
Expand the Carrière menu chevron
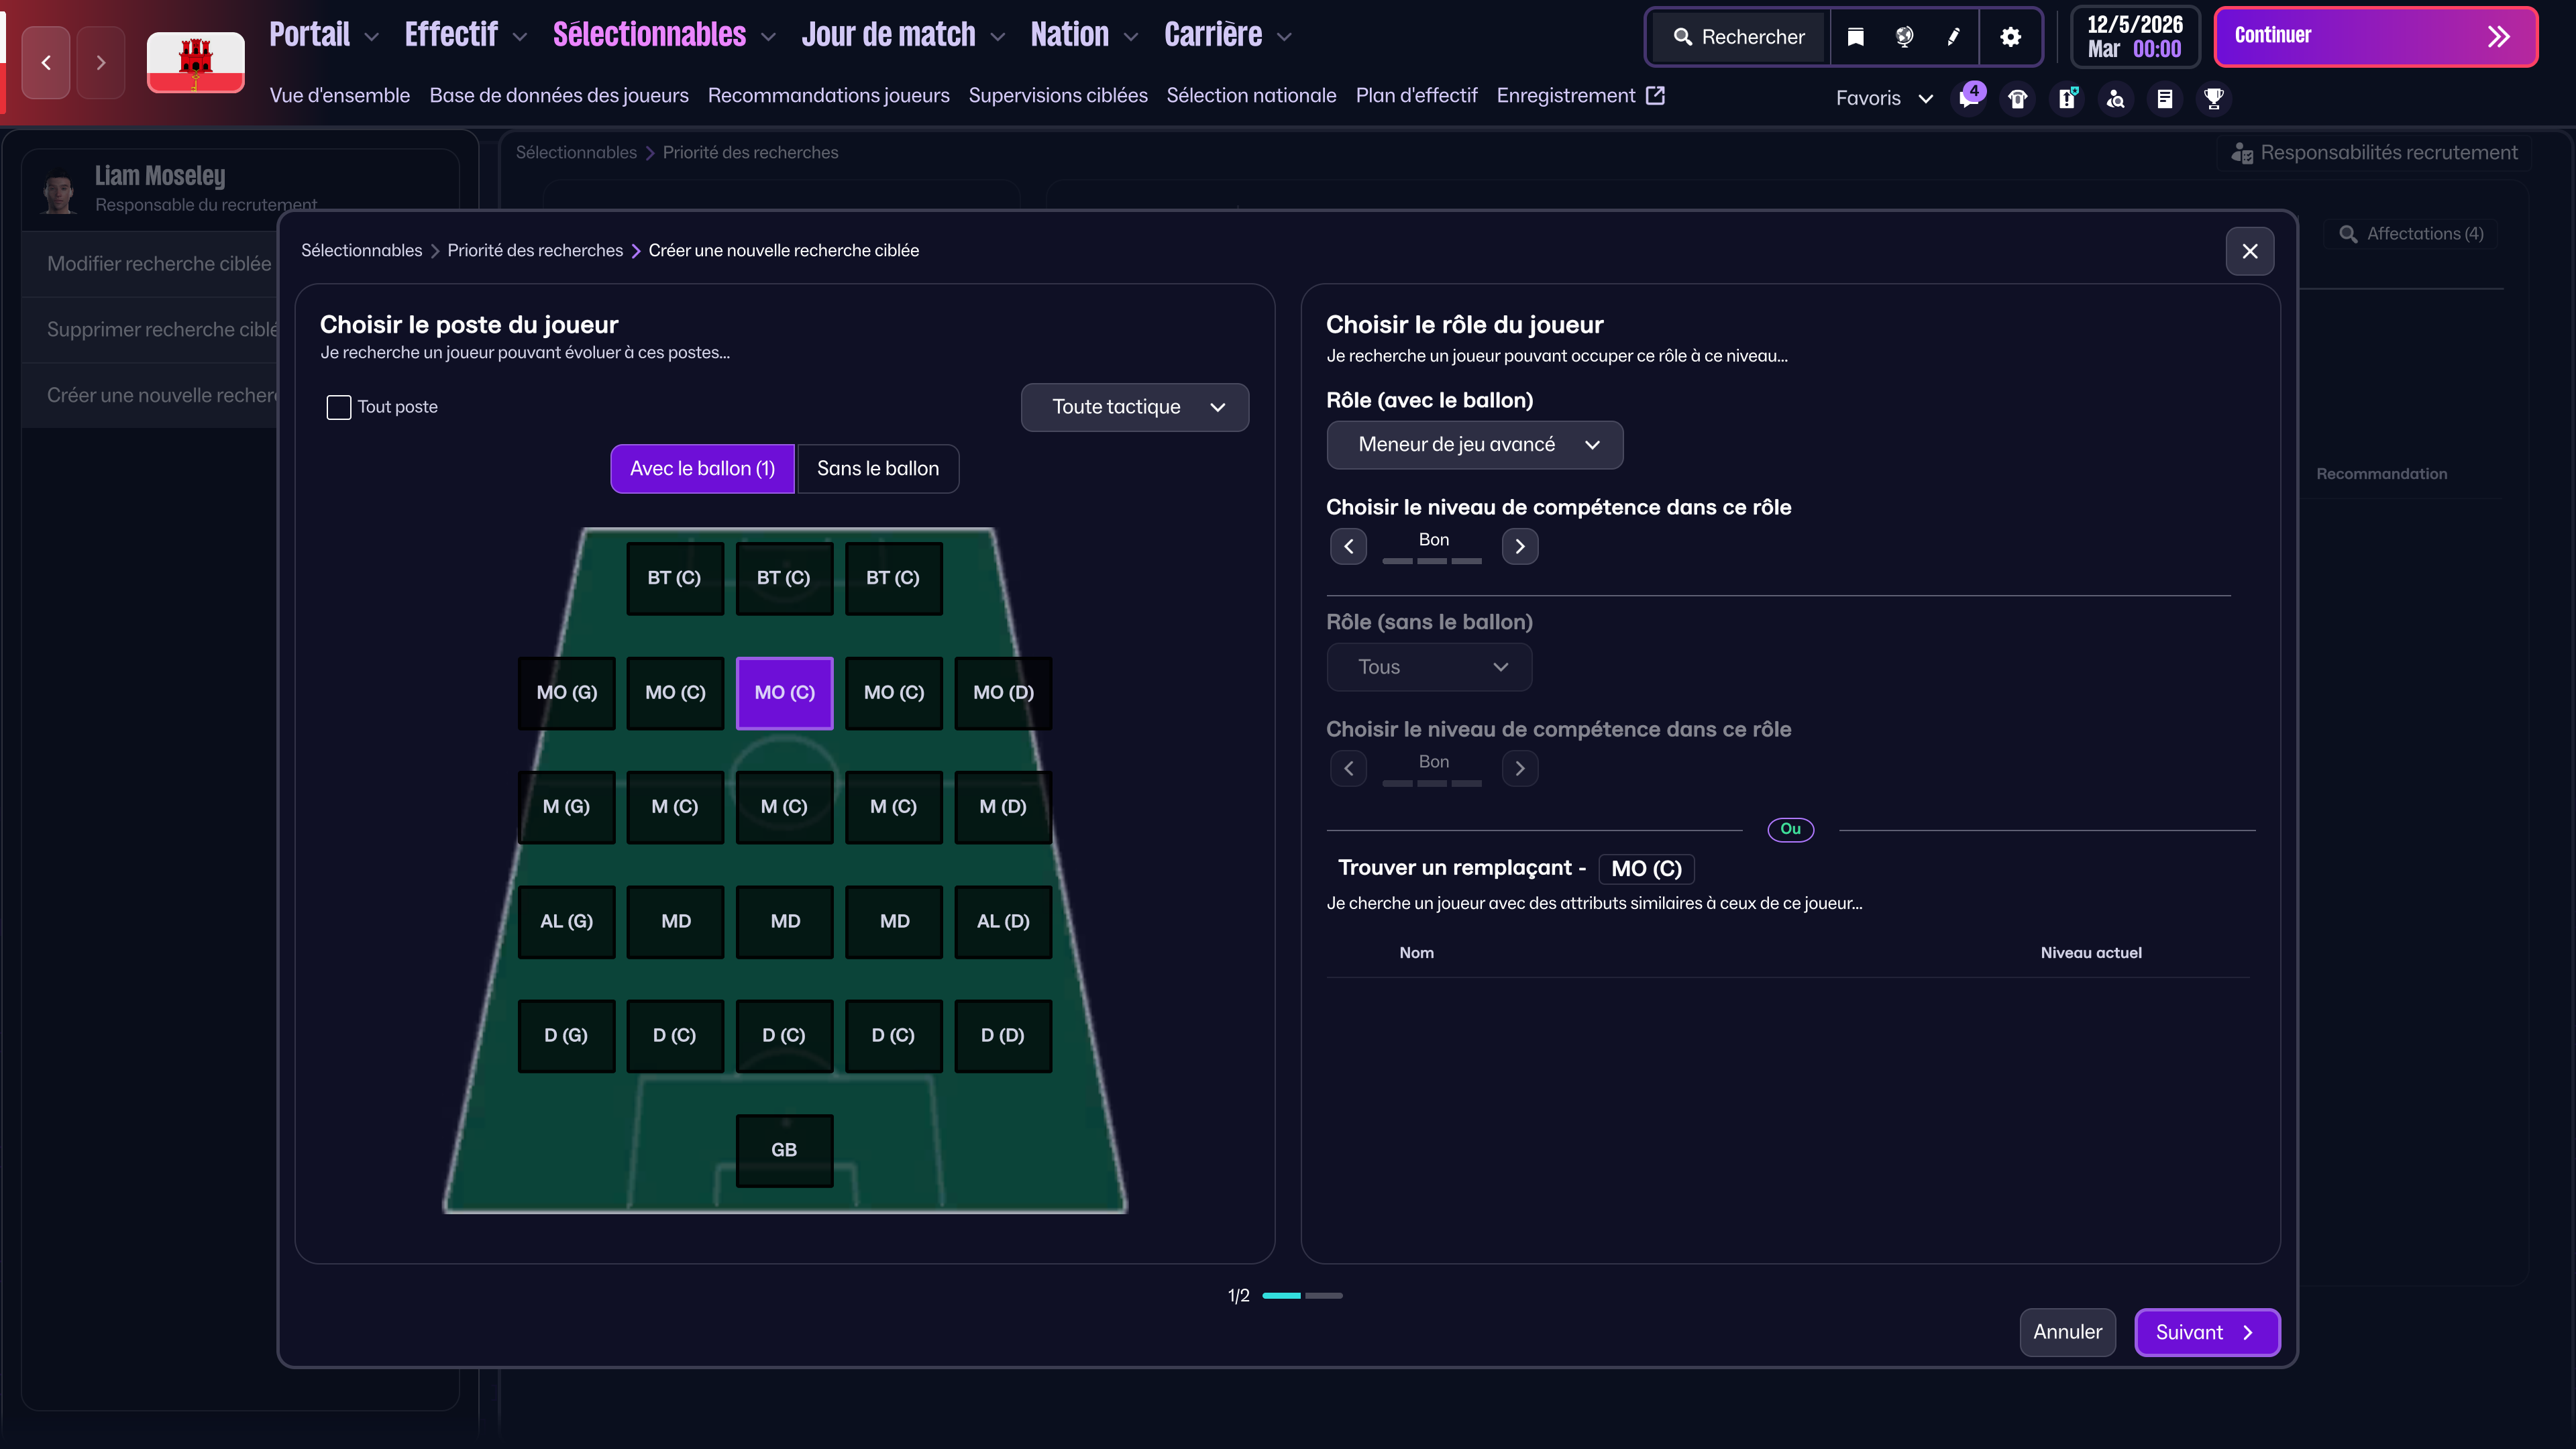pos(1285,37)
